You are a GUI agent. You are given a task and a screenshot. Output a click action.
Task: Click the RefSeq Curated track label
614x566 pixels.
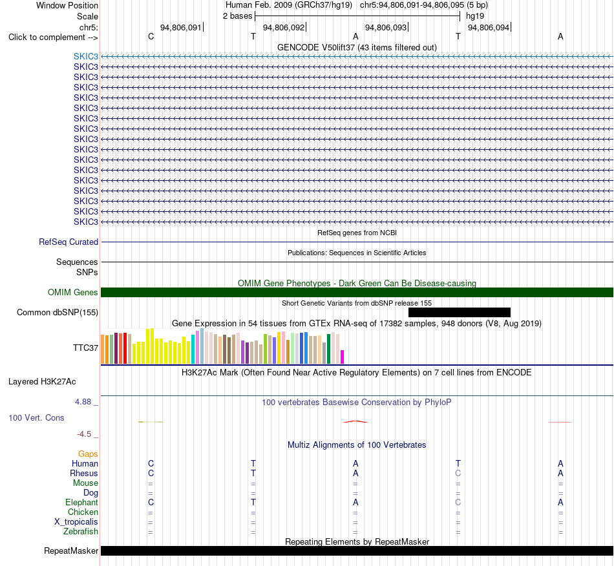point(69,242)
